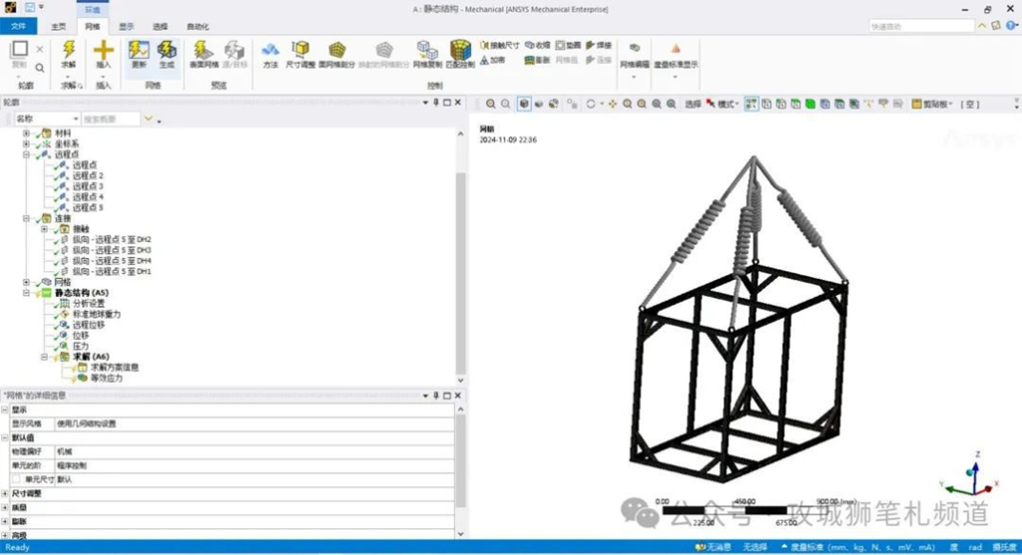Select 标准地球重力 in the outline tree
Viewport: 1022px width, 555px height.
(96, 314)
